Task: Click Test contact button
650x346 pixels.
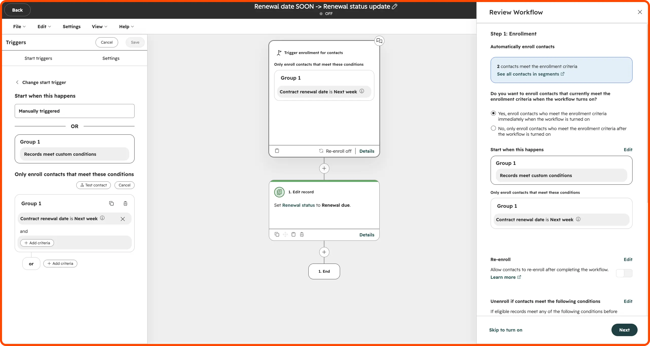Action: click(x=94, y=185)
